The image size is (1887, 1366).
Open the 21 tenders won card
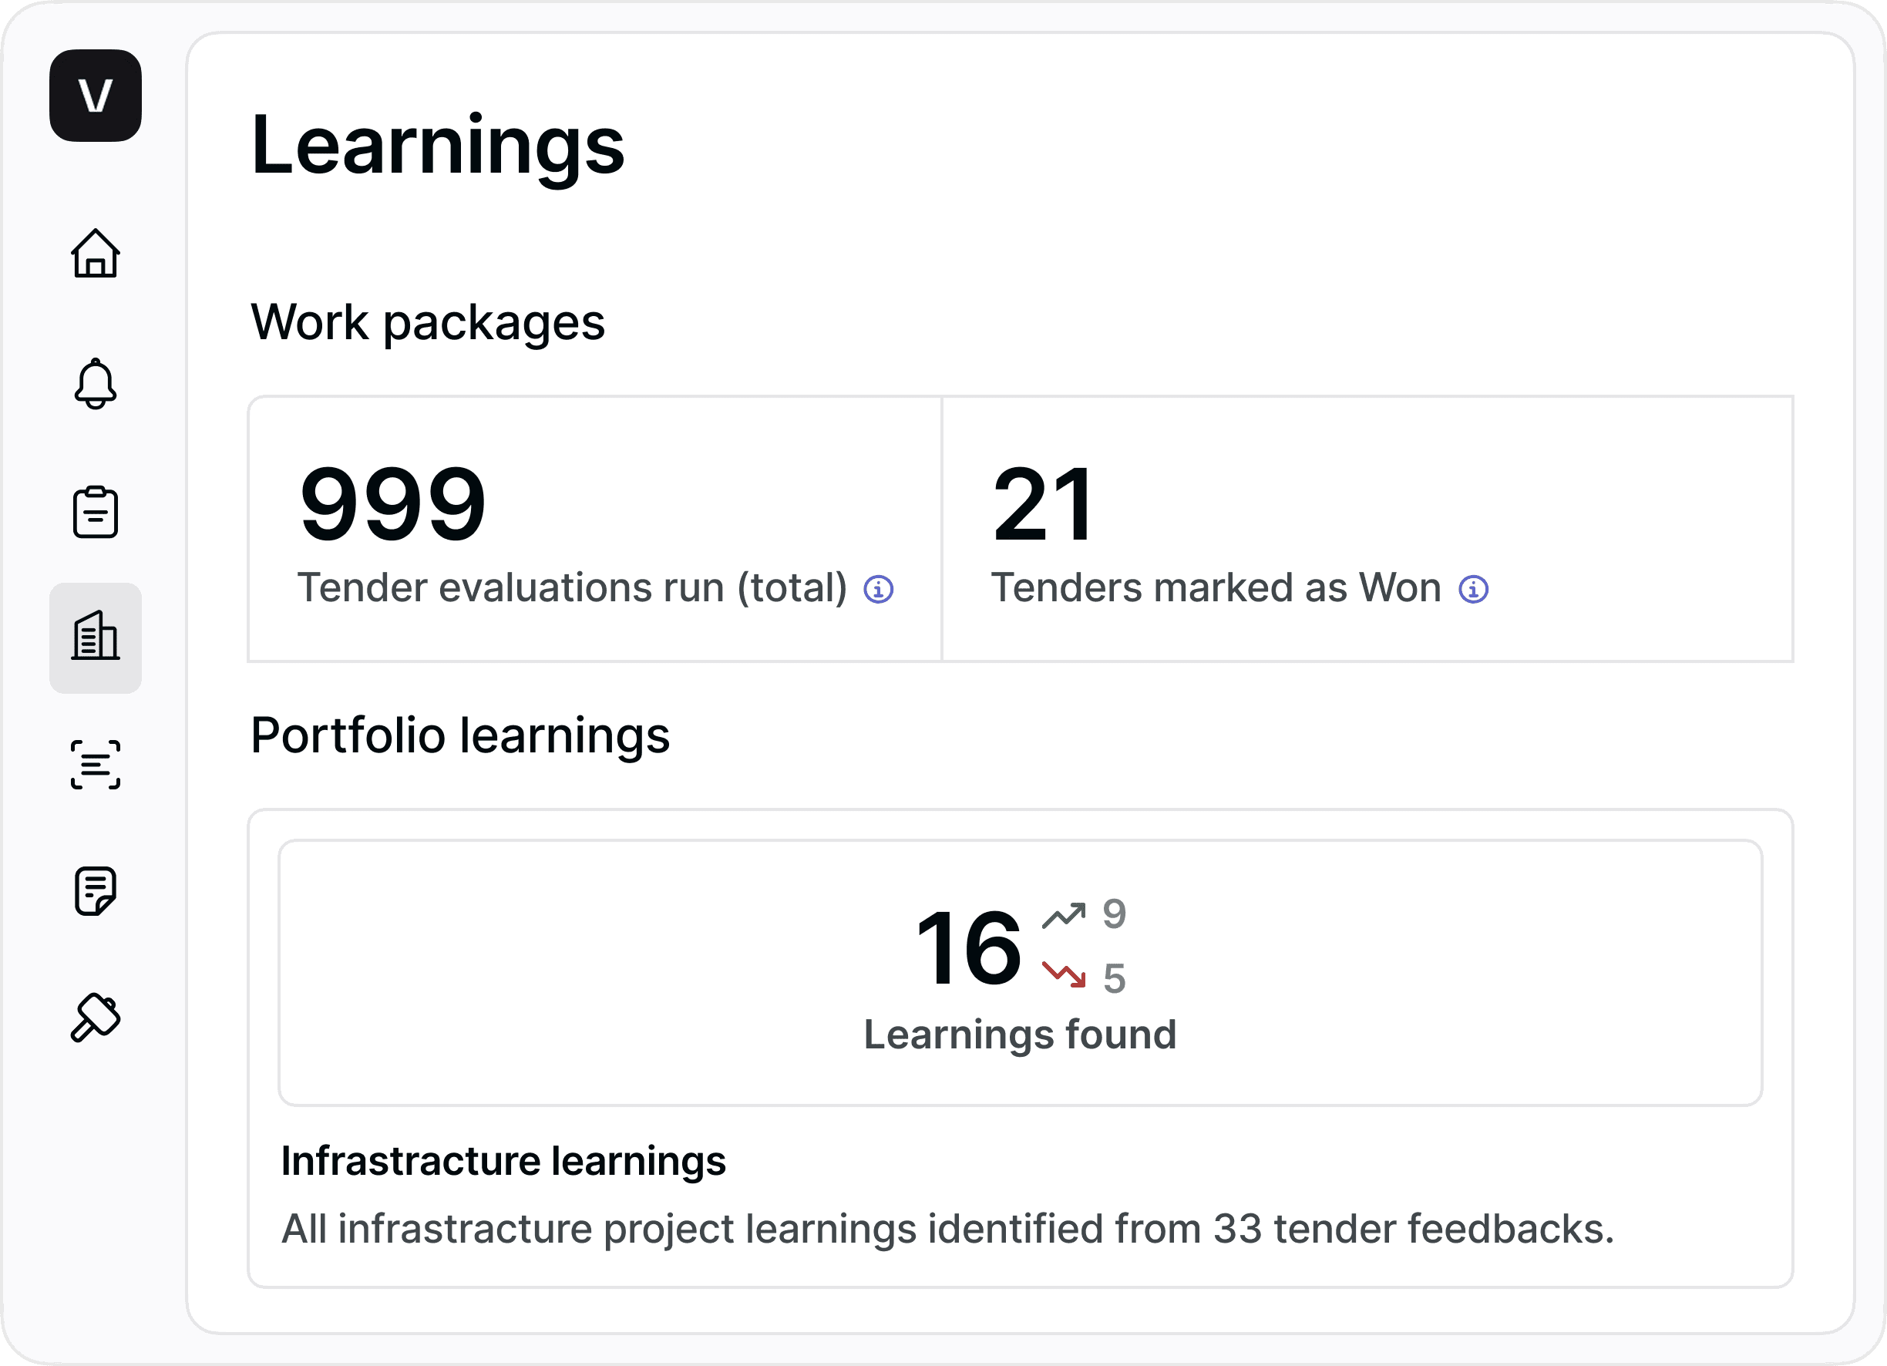pos(1367,529)
